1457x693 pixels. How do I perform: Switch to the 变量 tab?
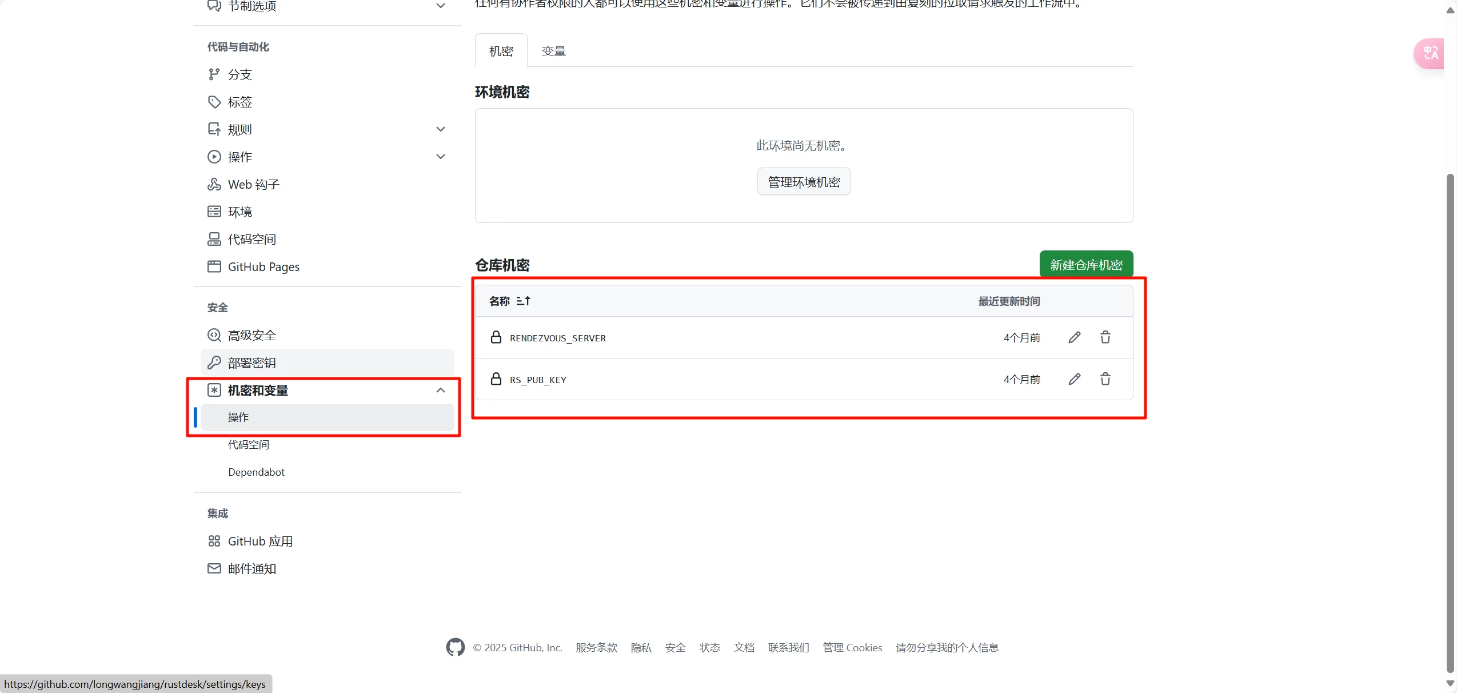pos(552,50)
